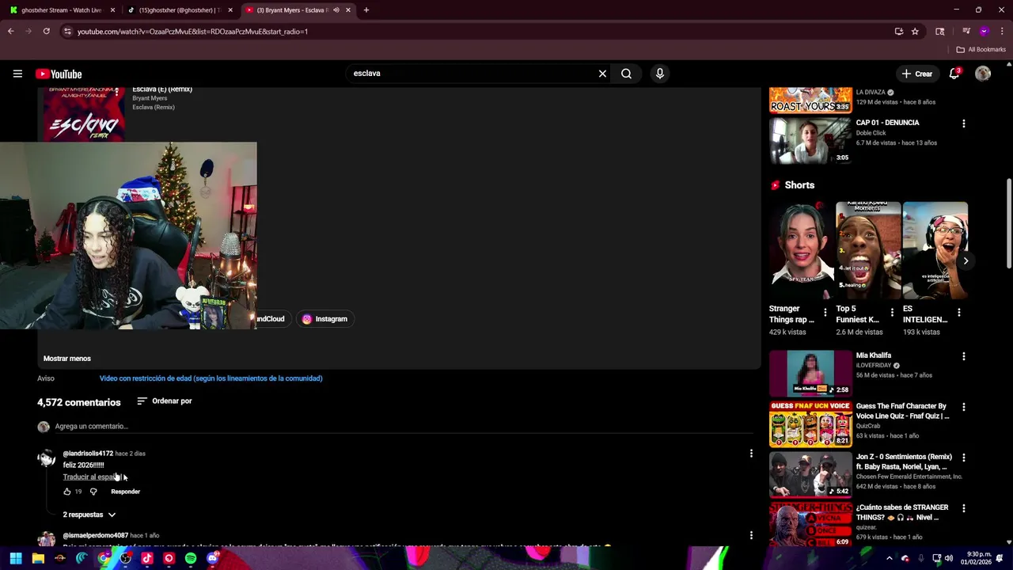Open Spotify from the taskbar
This screenshot has width=1013, height=570.
(x=191, y=558)
